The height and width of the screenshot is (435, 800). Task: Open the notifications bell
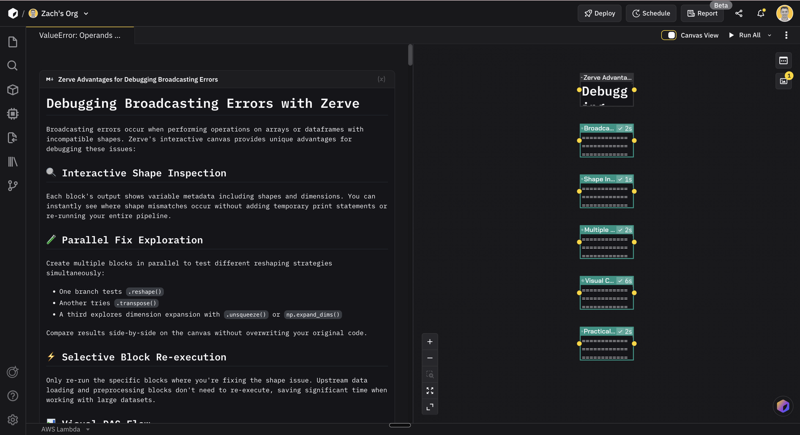point(761,13)
